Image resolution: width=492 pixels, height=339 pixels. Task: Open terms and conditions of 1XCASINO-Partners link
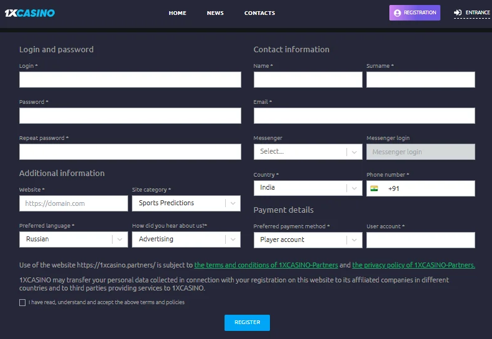click(266, 265)
